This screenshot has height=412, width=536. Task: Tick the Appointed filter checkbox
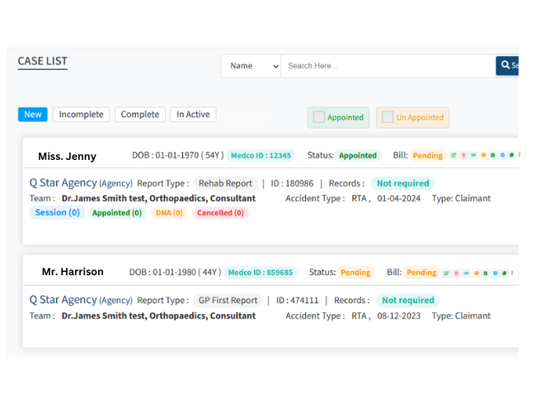[318, 117]
